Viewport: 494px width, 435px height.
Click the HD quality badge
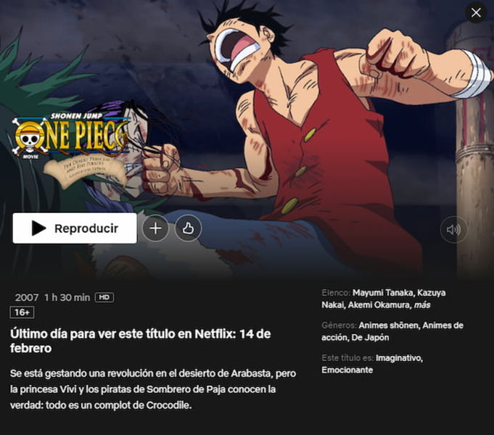pos(104,297)
